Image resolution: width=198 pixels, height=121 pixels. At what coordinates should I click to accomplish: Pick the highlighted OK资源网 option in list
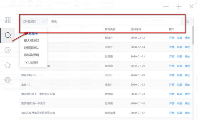click(x=31, y=33)
